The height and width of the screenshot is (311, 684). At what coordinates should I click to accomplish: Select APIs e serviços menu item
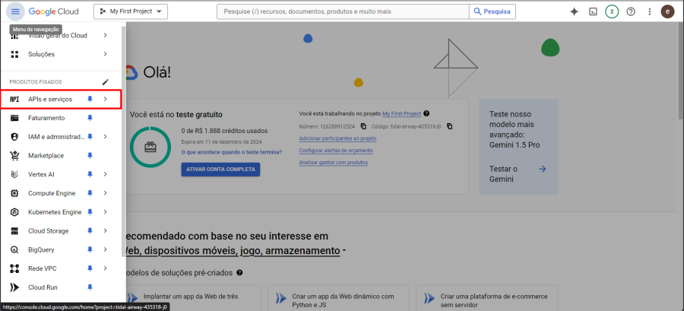click(61, 100)
